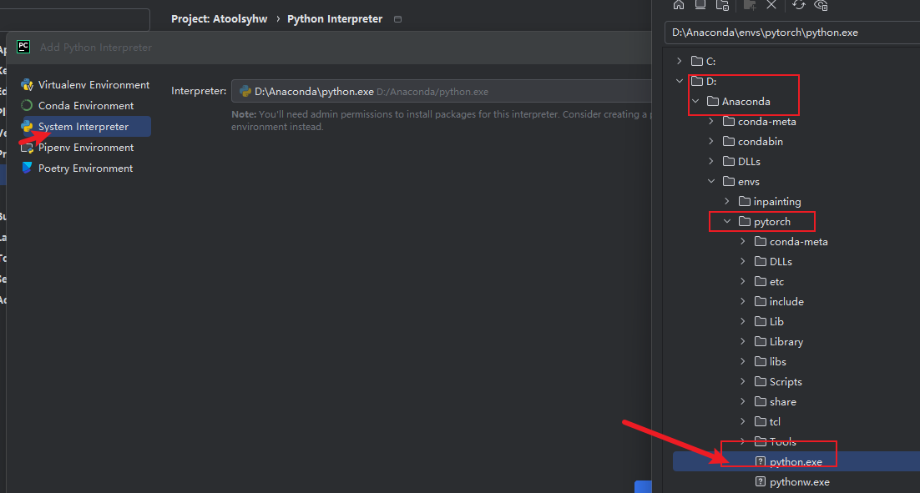Open the Project: Atoolsyhw breadcrumb

[x=219, y=18]
